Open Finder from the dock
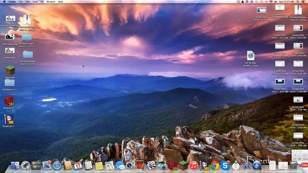Viewport: 308px width, 173px height. [x=15, y=166]
